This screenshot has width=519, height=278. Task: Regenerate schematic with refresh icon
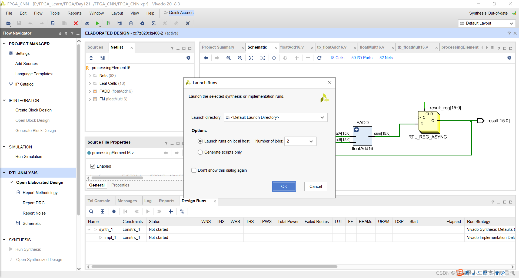pos(319,58)
